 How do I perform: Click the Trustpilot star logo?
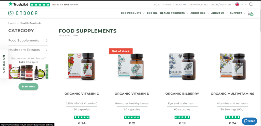pyautogui.click(x=18, y=4)
